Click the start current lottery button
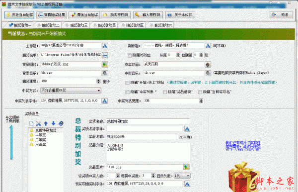Image resolution: width=298 pixels, height=192 pixels. [19, 14]
